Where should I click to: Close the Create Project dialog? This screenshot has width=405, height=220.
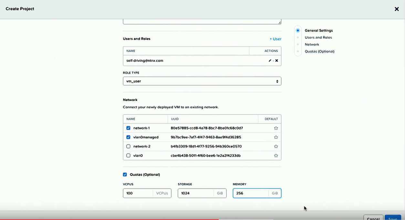pos(397,9)
